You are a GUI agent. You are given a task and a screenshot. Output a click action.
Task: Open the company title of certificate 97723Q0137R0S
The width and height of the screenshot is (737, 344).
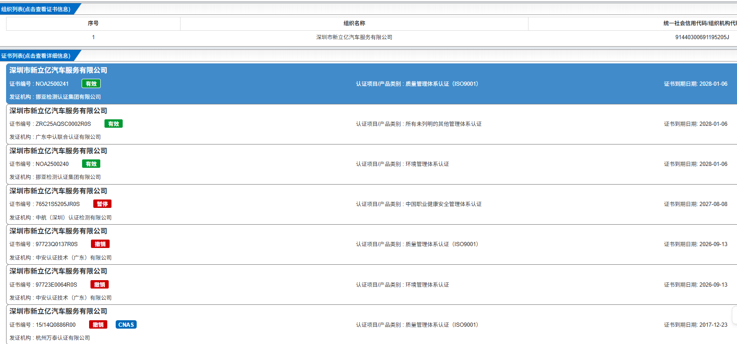coord(58,231)
